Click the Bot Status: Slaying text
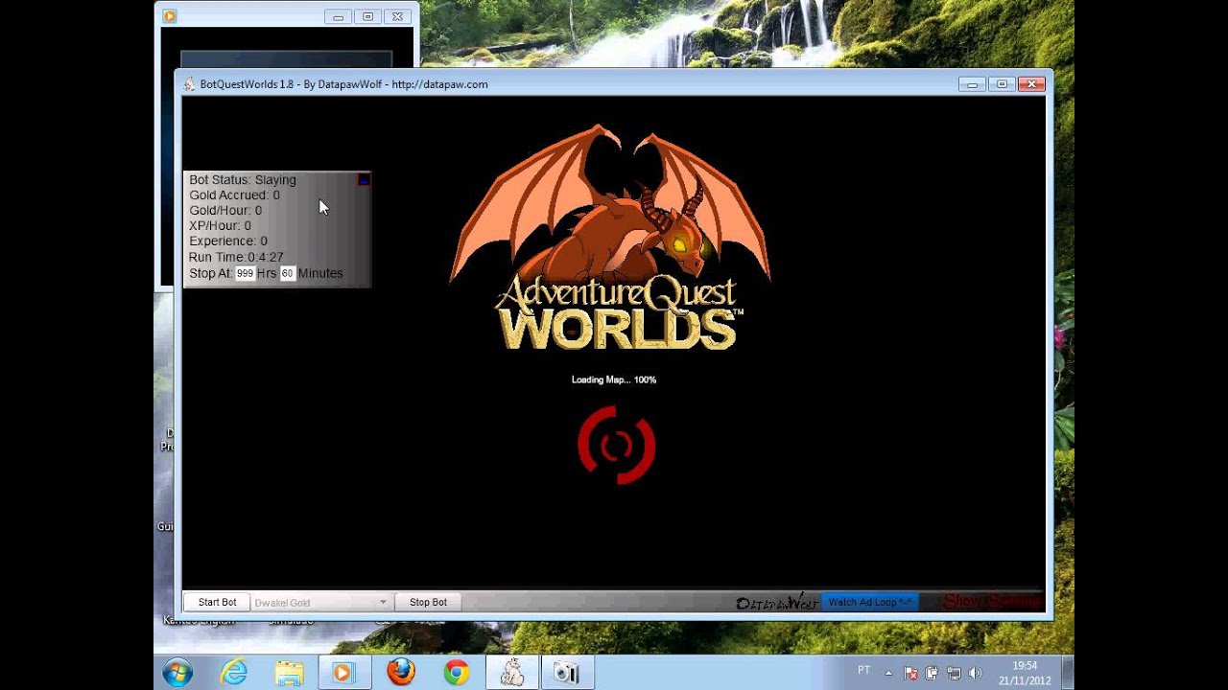Viewport: 1228px width, 690px height. point(243,179)
